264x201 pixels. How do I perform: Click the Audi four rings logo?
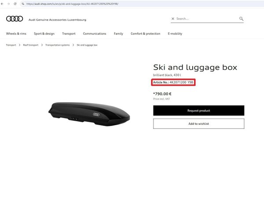coord(15,19)
